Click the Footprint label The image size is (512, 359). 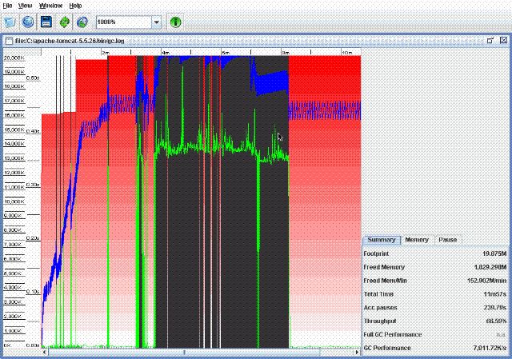click(x=376, y=253)
